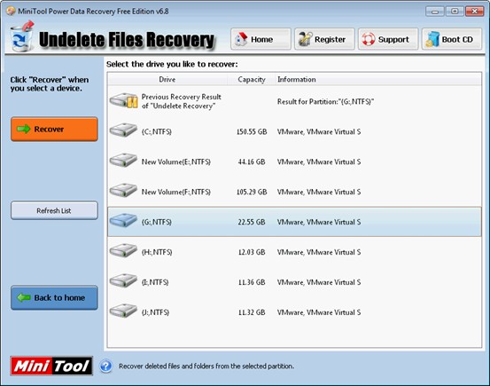
Task: Open the Home page button
Action: tap(261, 39)
